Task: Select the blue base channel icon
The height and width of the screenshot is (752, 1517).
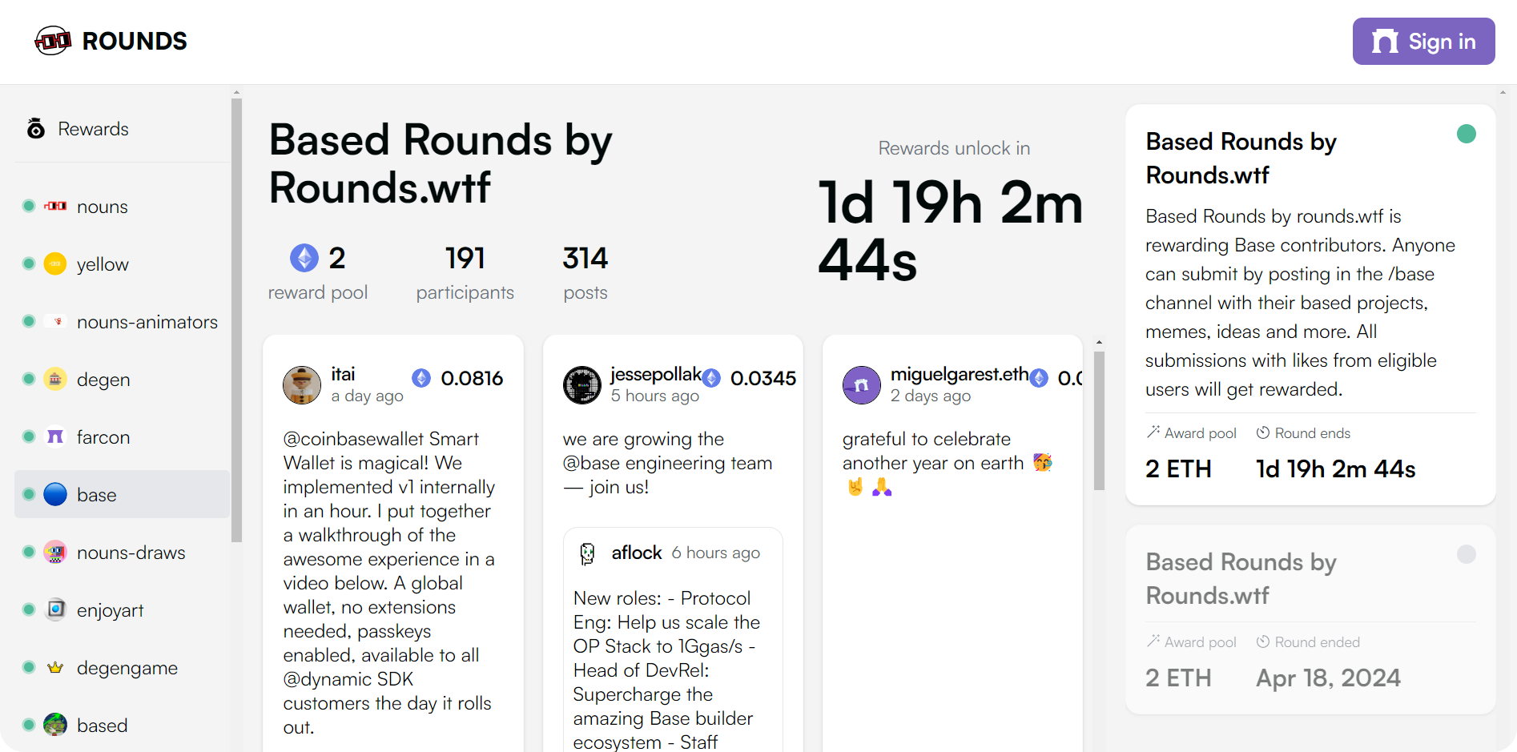Action: 55,495
